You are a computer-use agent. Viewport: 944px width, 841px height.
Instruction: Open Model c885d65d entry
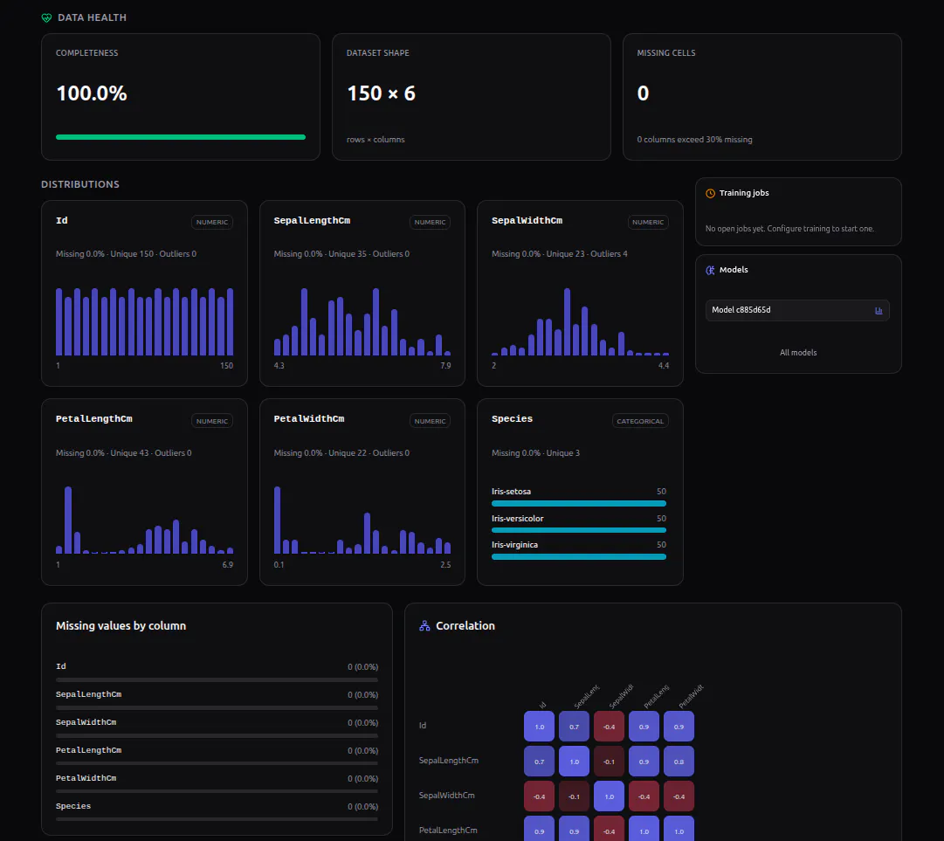797,311
